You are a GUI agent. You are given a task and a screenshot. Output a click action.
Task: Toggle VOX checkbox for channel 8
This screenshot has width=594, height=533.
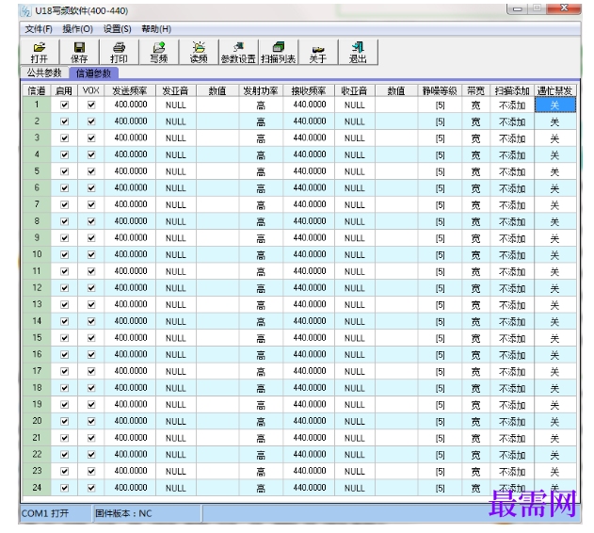click(91, 221)
